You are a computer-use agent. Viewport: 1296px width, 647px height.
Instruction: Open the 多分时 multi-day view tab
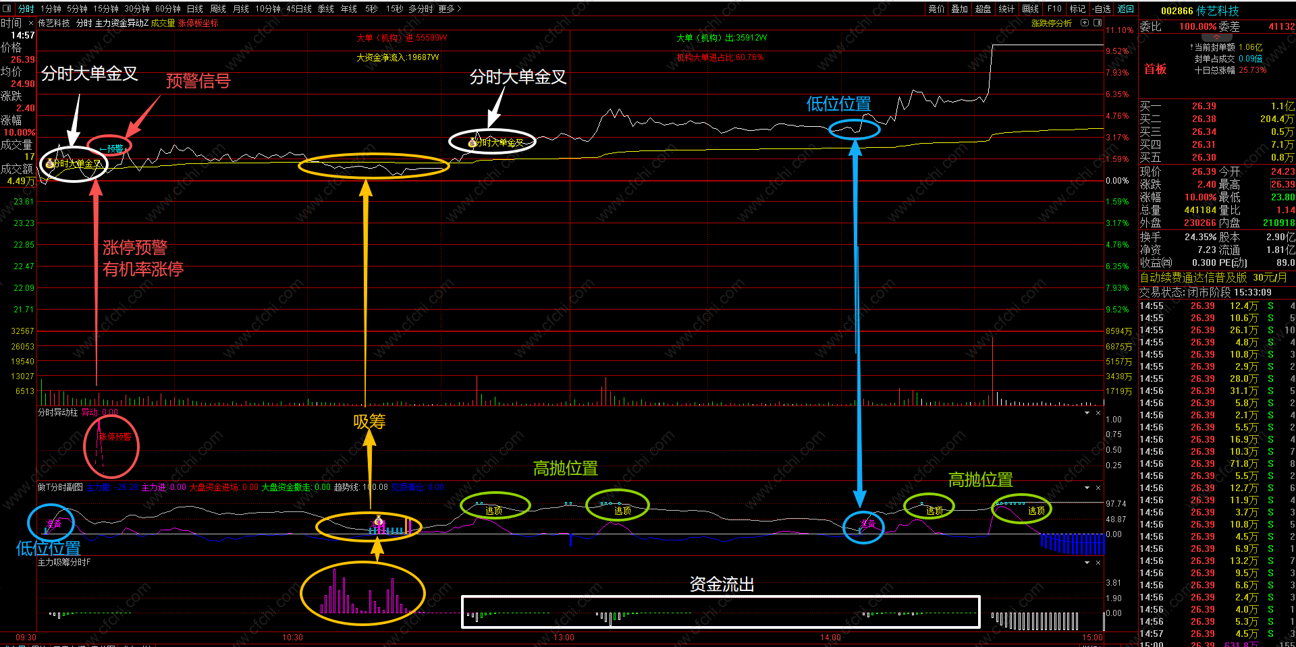tap(421, 9)
